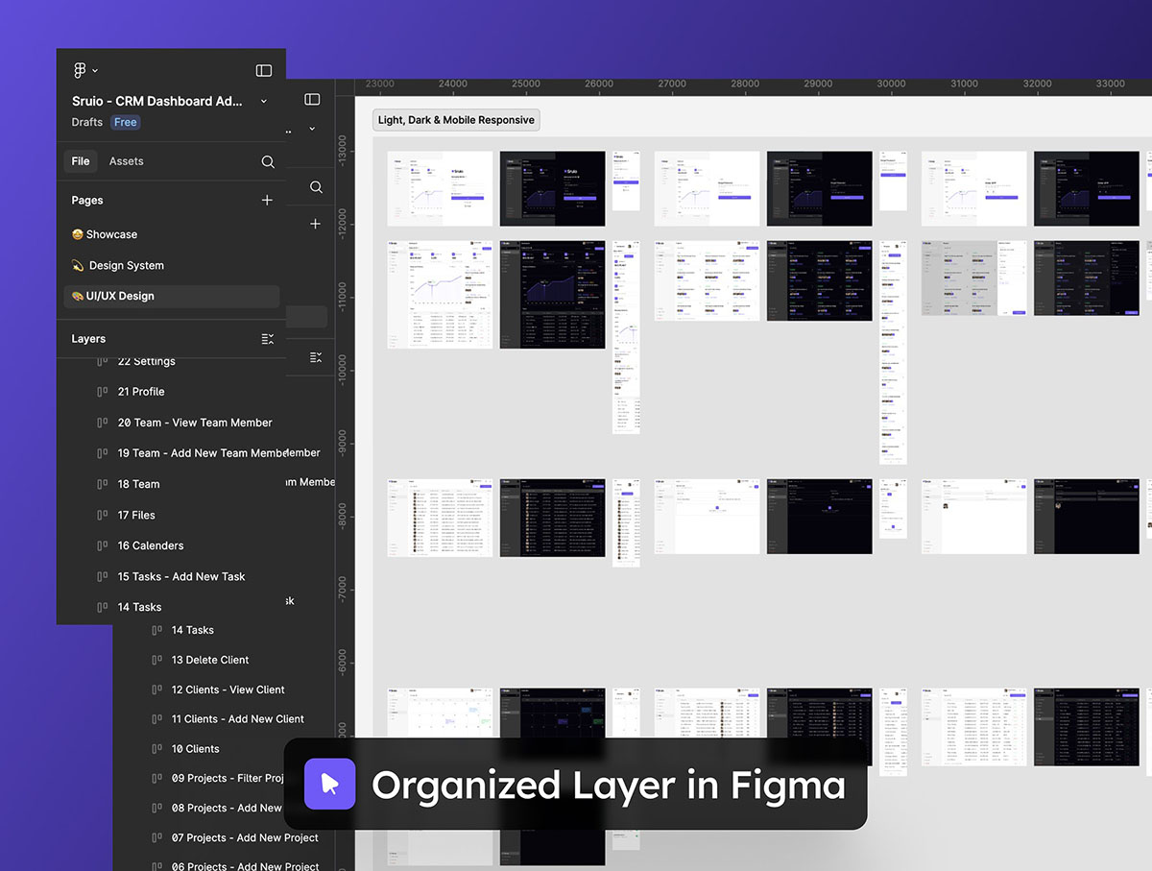Click the Free plan badge

pos(125,122)
